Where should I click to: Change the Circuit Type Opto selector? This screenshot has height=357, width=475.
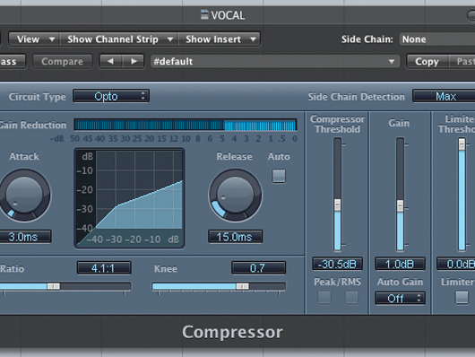[x=111, y=97]
